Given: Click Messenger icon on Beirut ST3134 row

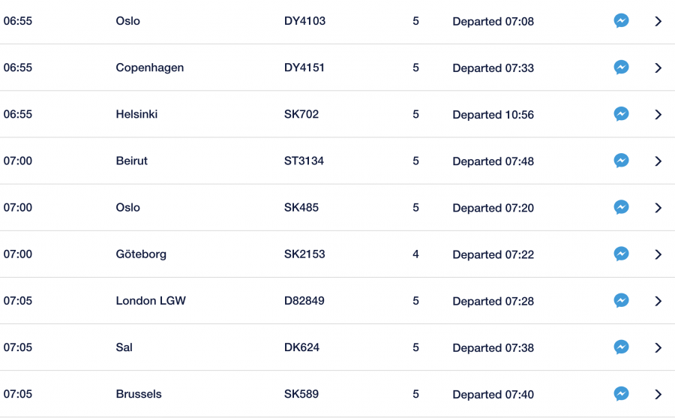Looking at the screenshot, I should pos(621,161).
